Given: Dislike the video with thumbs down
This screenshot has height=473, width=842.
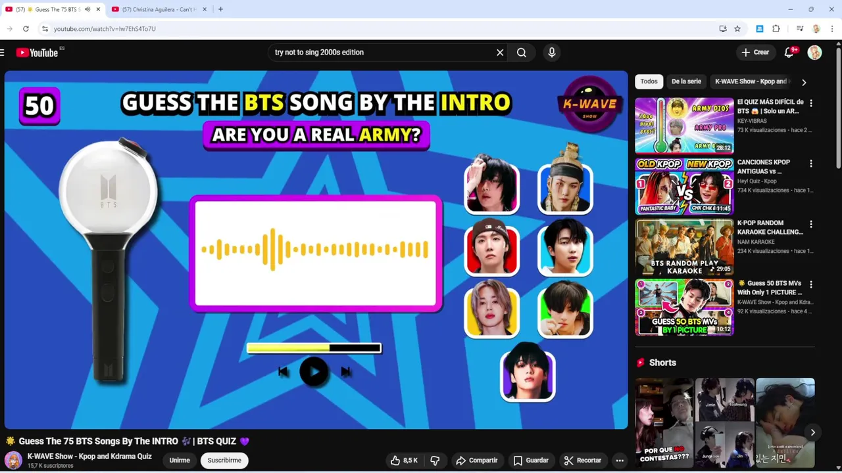Looking at the screenshot, I should click(x=435, y=461).
